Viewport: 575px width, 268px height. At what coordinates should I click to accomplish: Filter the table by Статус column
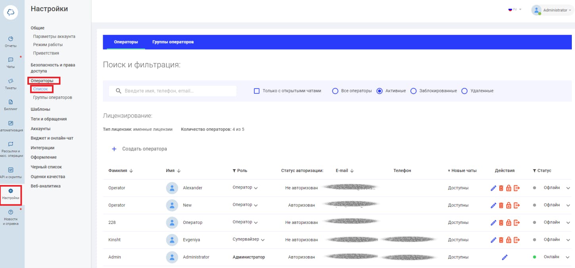pos(542,171)
